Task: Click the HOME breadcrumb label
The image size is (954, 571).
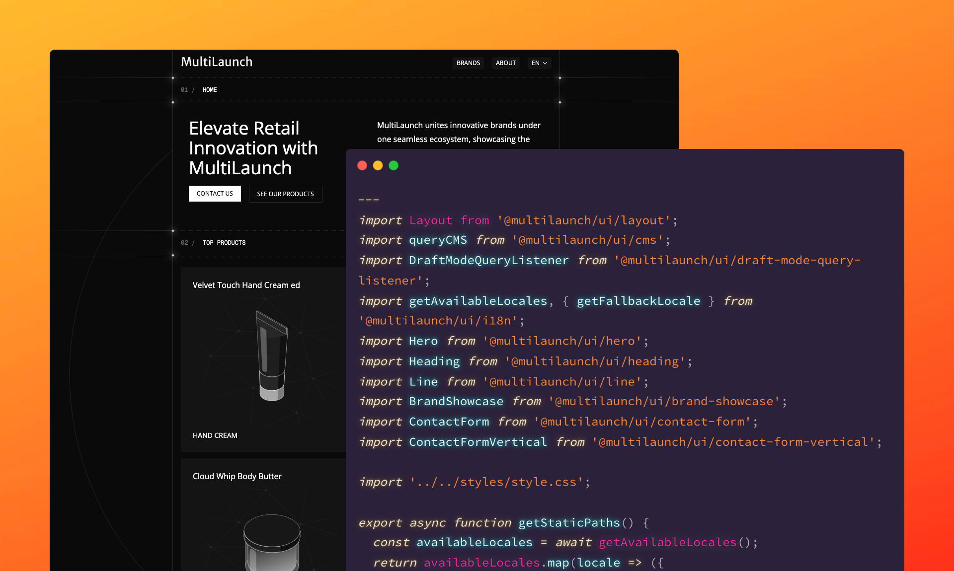Action: (209, 90)
